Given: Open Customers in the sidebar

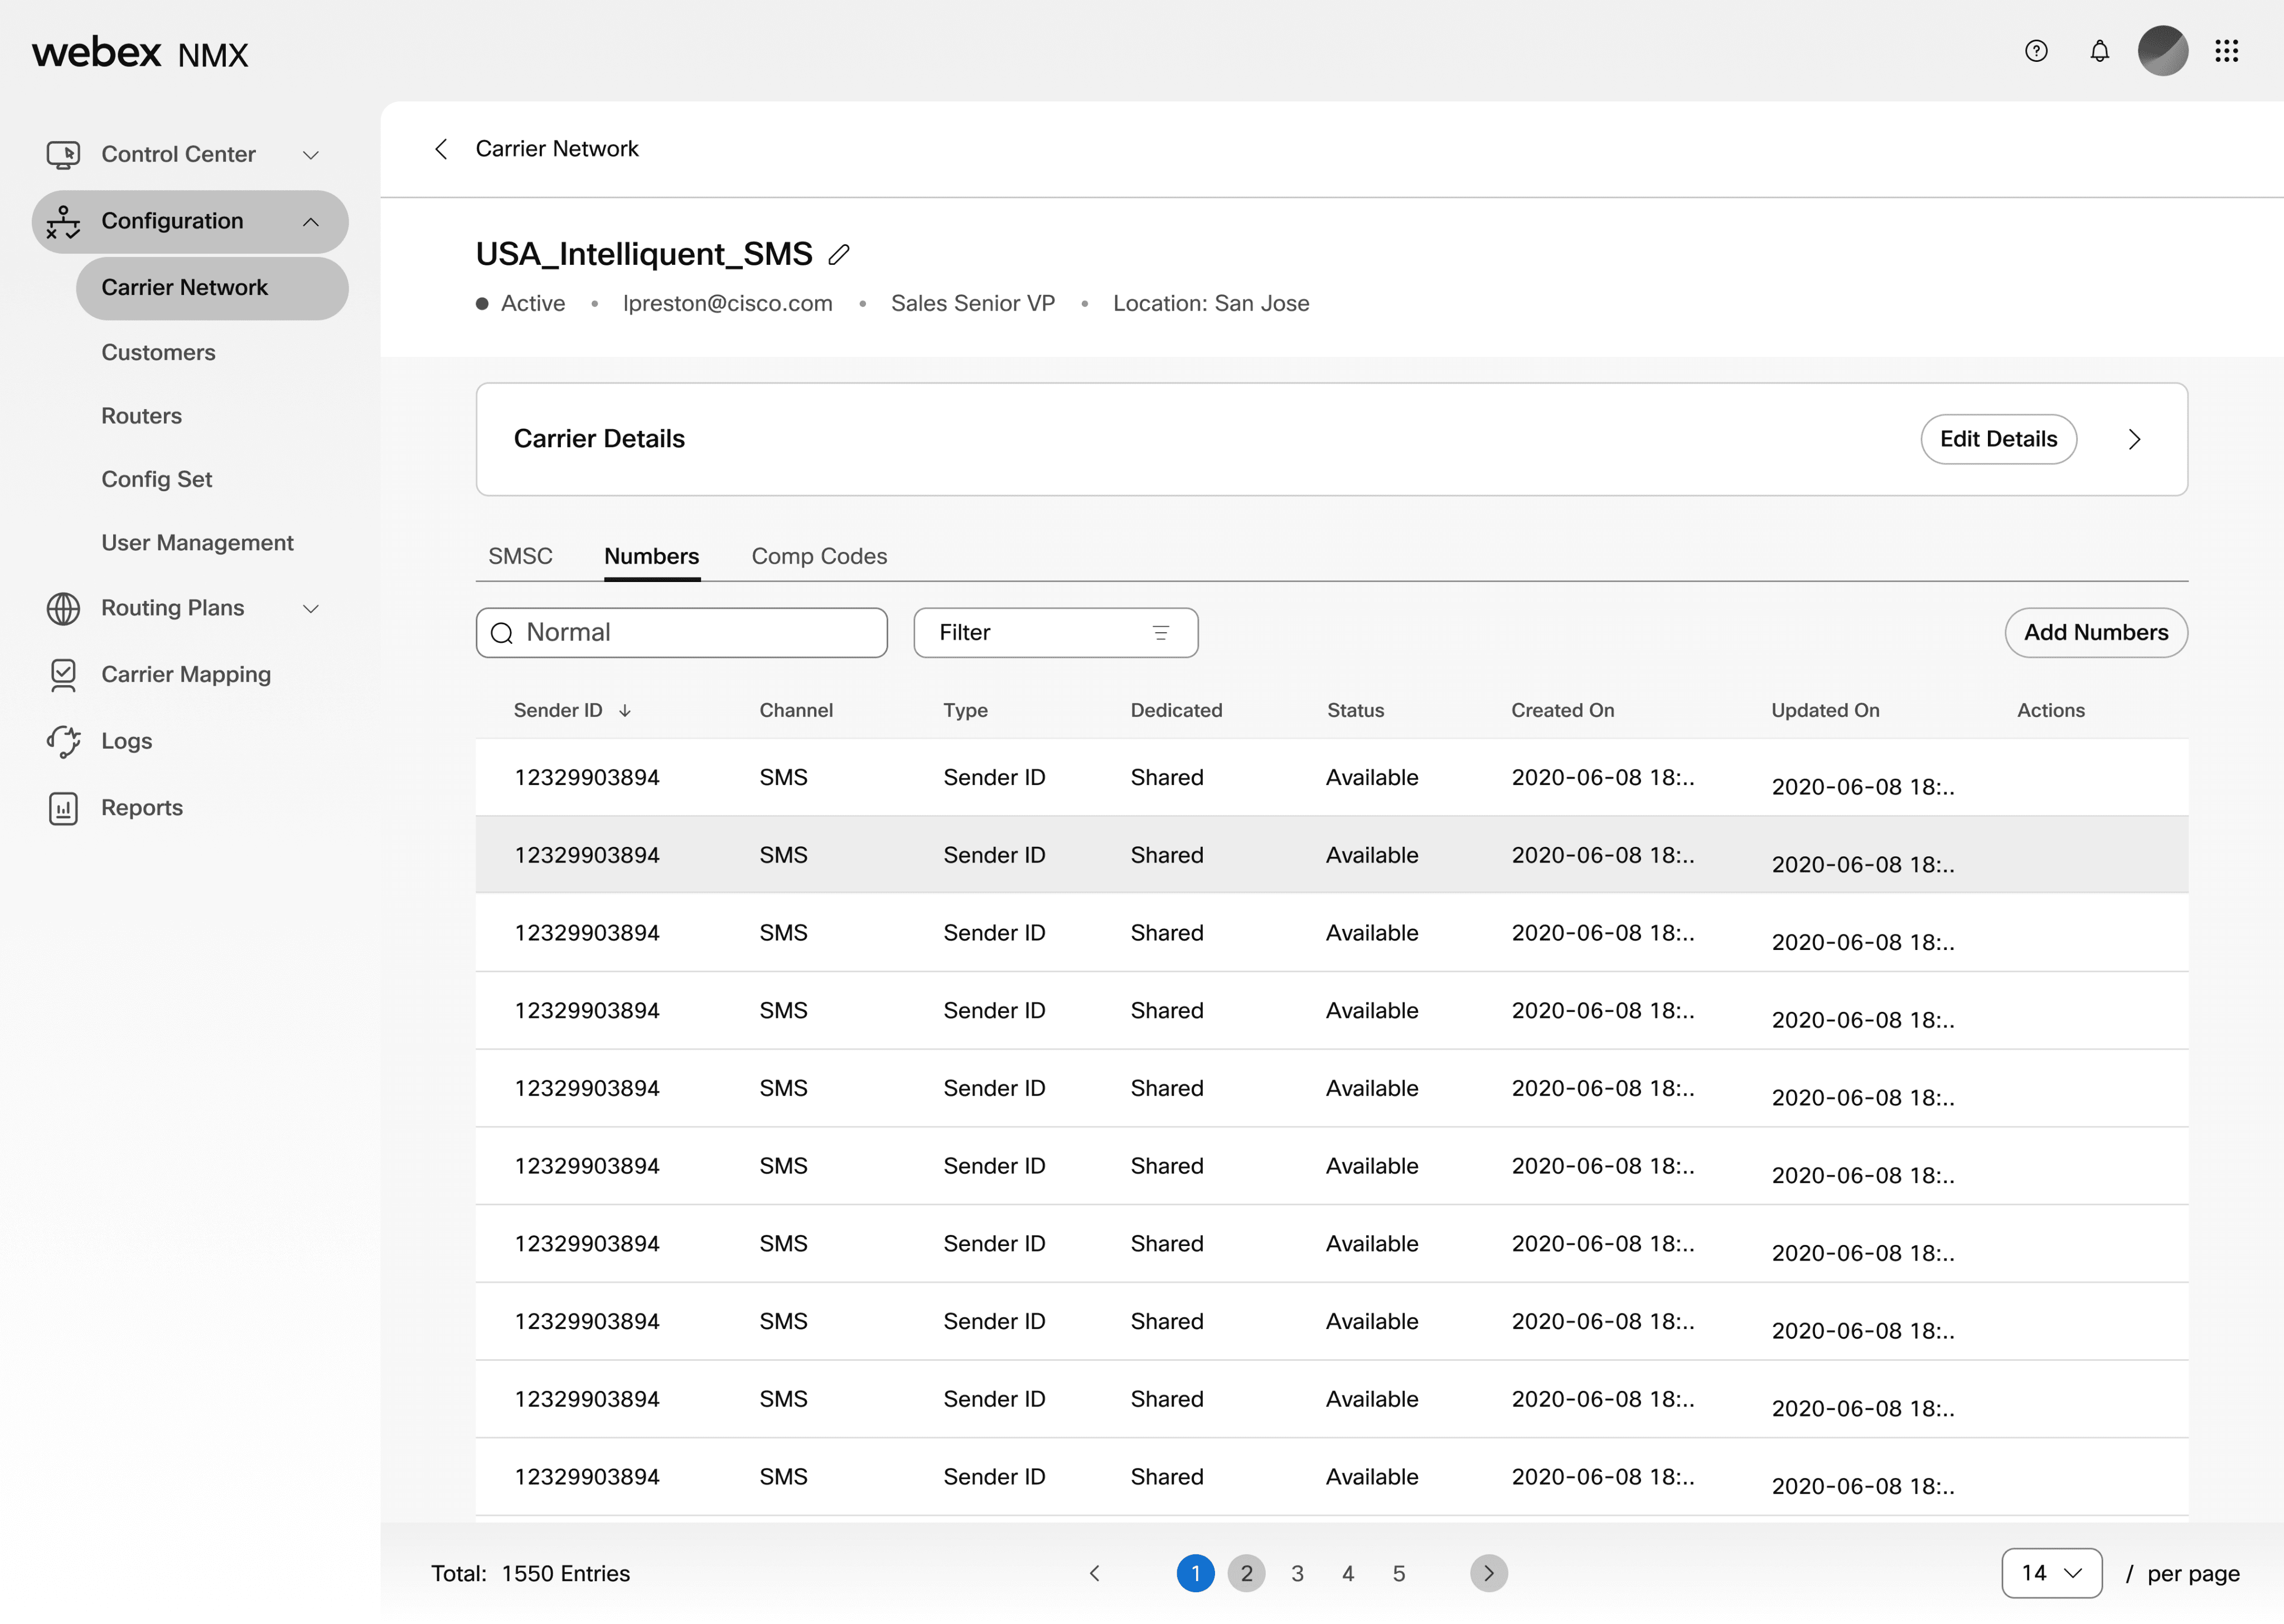Looking at the screenshot, I should click(158, 353).
